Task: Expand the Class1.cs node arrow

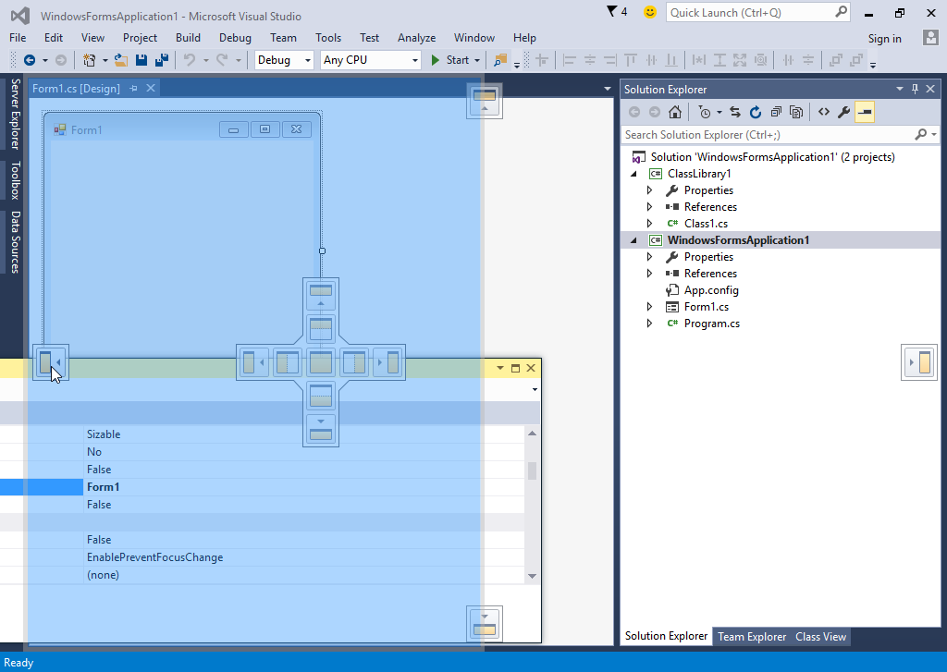Action: tap(650, 224)
